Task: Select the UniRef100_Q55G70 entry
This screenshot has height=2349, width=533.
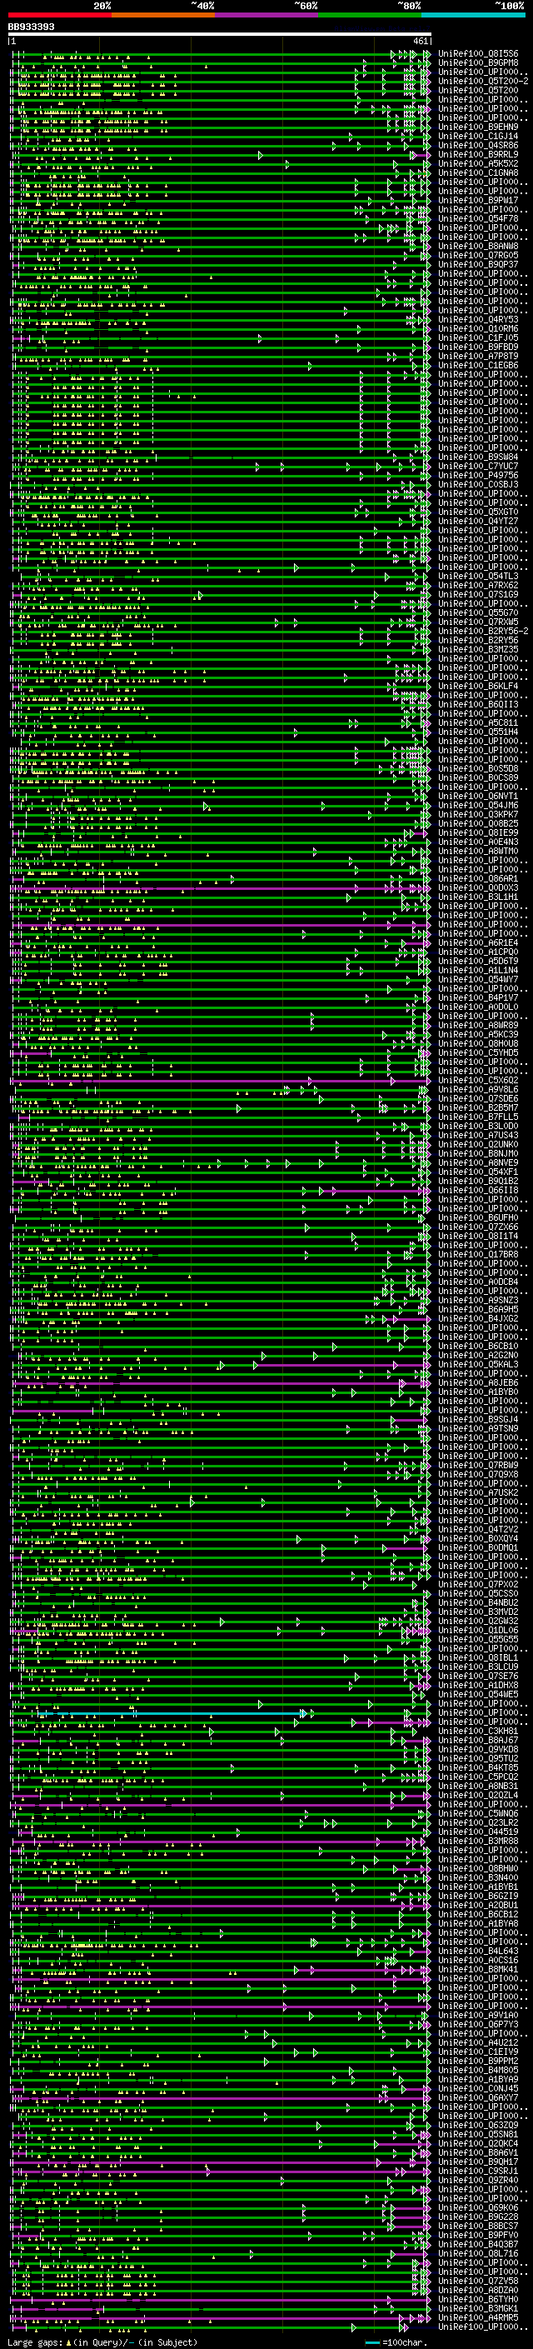Action: 477,612
